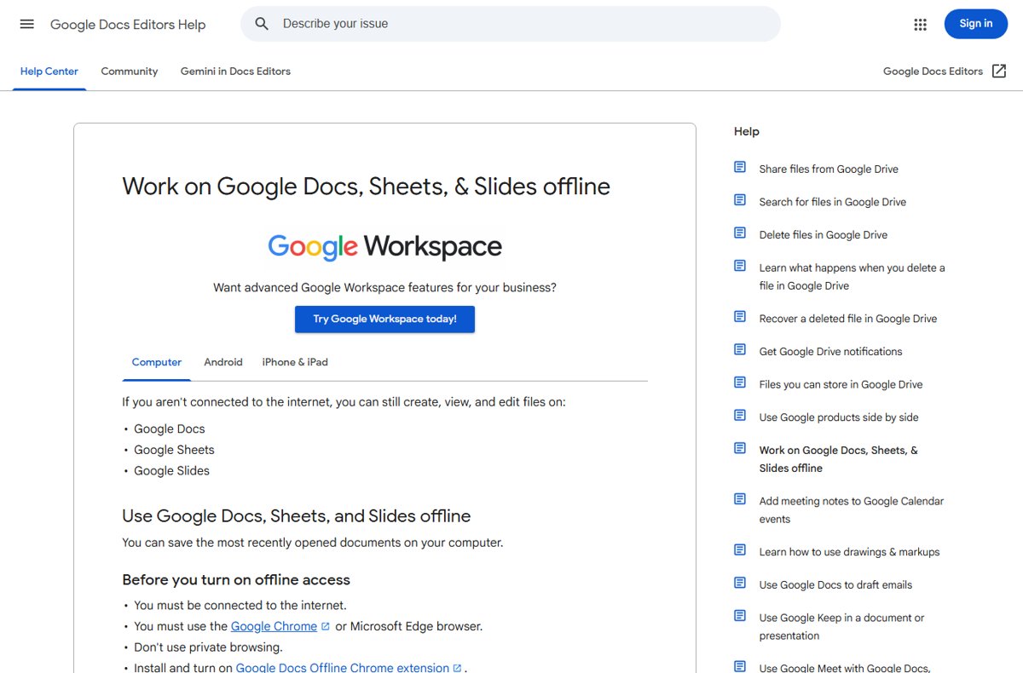Click the Sign in button

coord(976,24)
